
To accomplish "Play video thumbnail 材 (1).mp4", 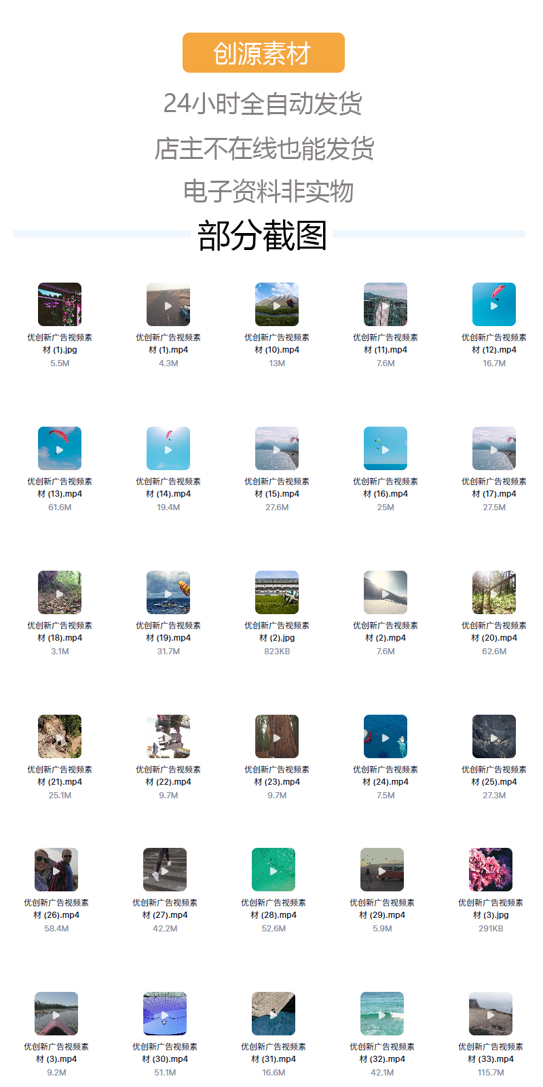I will pyautogui.click(x=168, y=304).
